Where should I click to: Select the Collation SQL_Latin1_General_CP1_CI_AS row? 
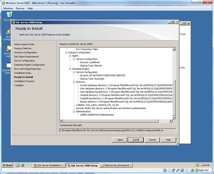[x=97, y=105]
